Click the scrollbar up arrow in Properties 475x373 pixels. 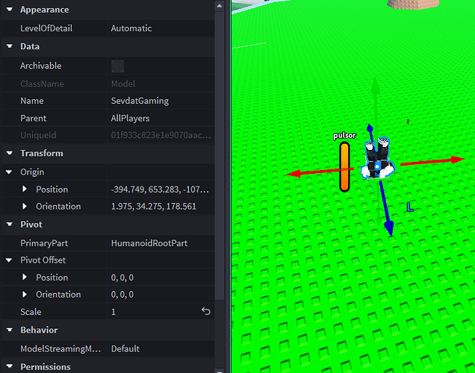coord(220,5)
